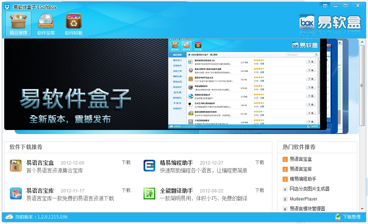Image resolution: width=368 pixels, height=224 pixels.
Task: Open the title bar dropdown menu button
Action: click(325, 6)
